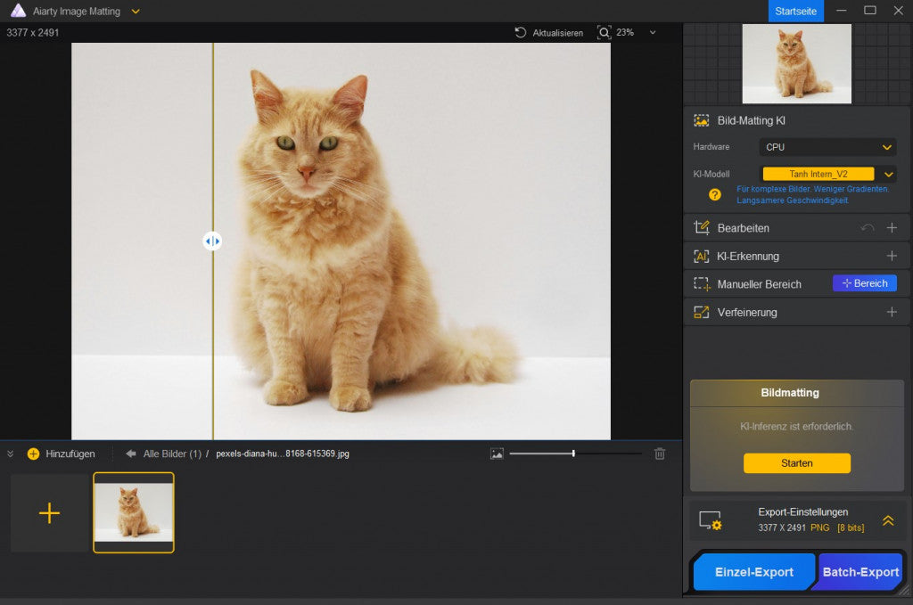Go to the Startseite tab
This screenshot has height=605, width=913.
pos(795,11)
